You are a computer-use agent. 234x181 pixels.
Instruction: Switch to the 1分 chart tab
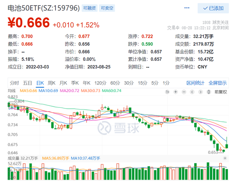pos(166,83)
